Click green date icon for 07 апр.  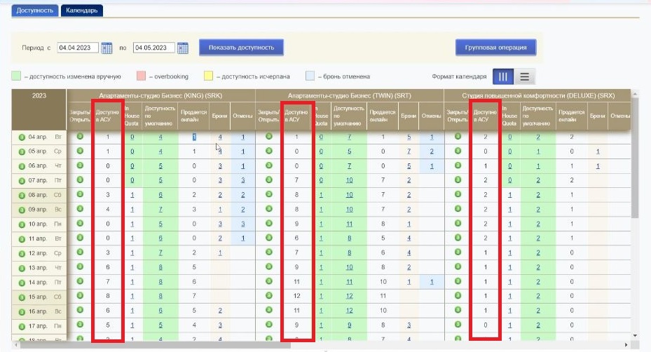click(22, 181)
